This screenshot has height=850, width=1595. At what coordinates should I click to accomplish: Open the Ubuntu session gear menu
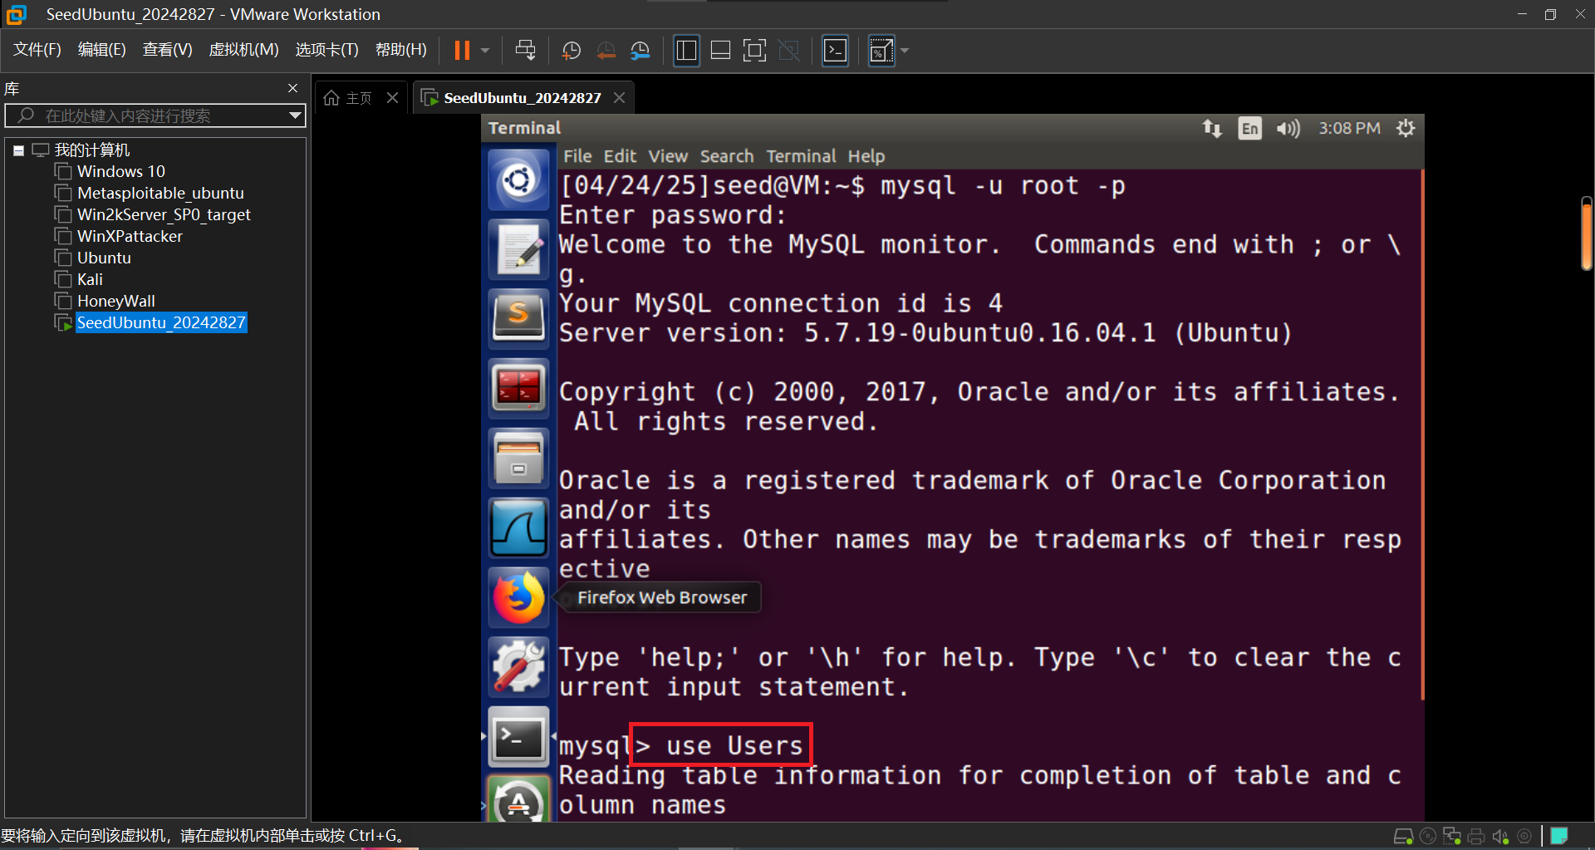click(x=1406, y=128)
